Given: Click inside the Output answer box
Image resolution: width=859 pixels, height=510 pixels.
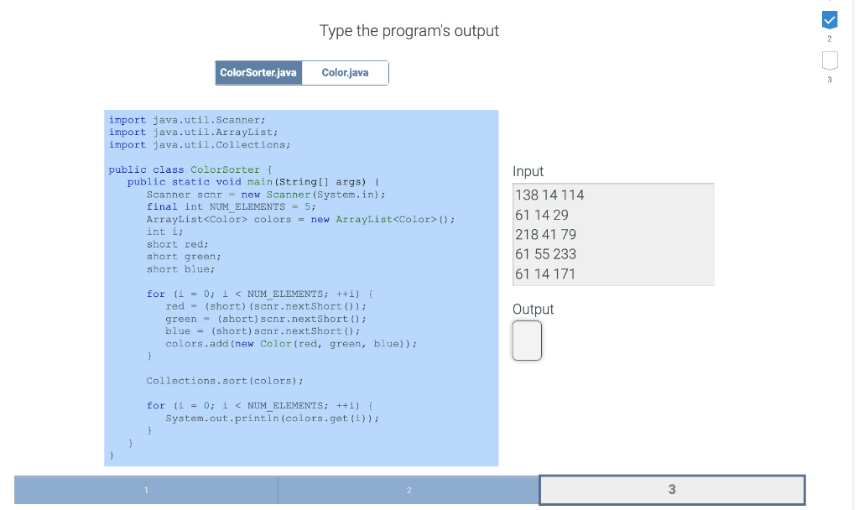Looking at the screenshot, I should pyautogui.click(x=527, y=341).
